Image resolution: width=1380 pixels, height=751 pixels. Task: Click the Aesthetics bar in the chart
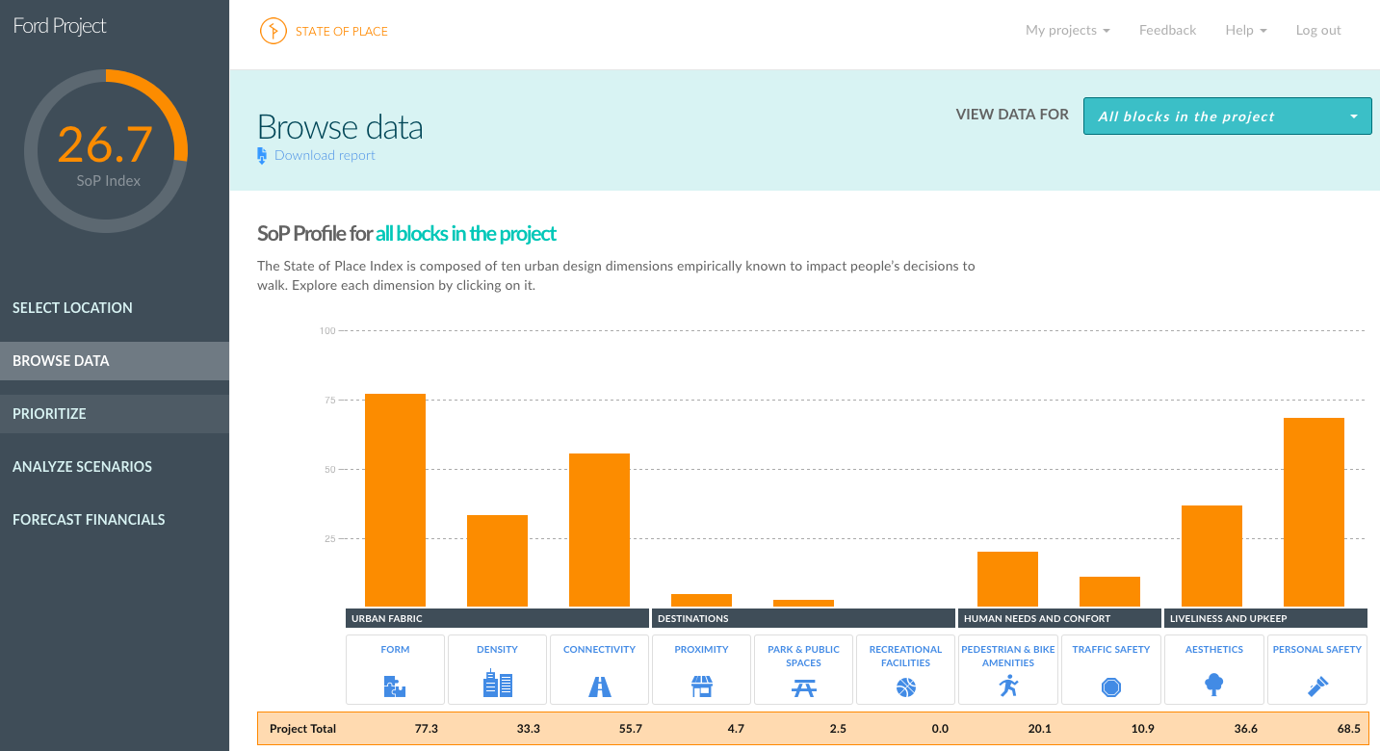click(1212, 556)
